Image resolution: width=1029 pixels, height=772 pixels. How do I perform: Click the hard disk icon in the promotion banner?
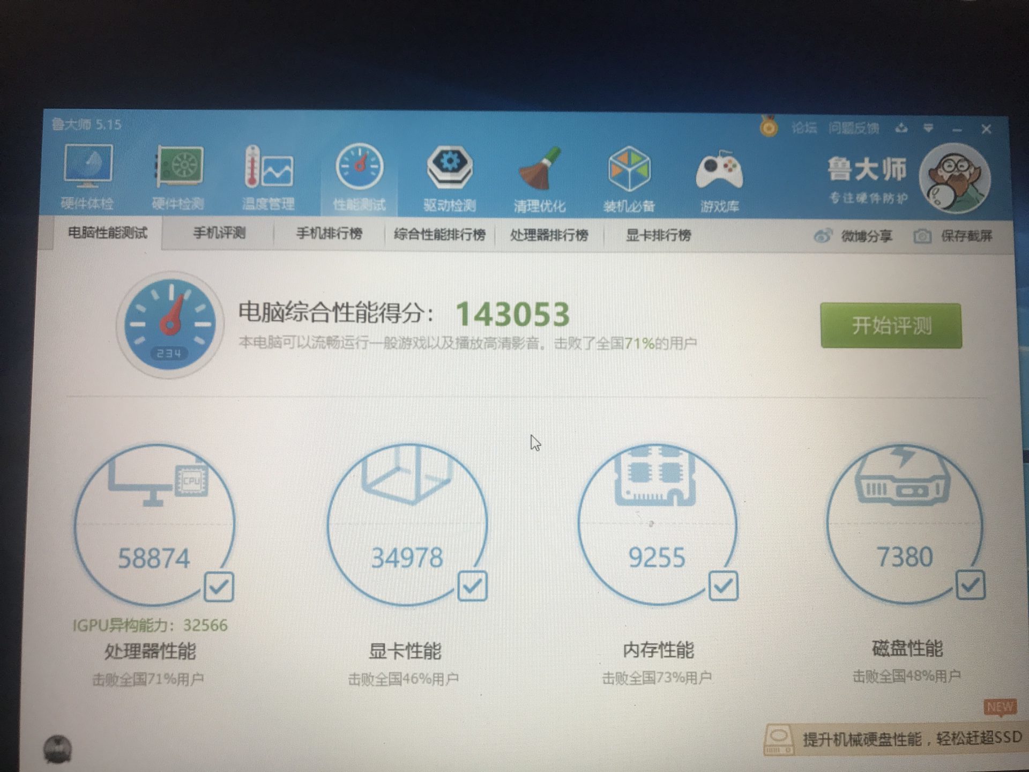pyautogui.click(x=779, y=741)
